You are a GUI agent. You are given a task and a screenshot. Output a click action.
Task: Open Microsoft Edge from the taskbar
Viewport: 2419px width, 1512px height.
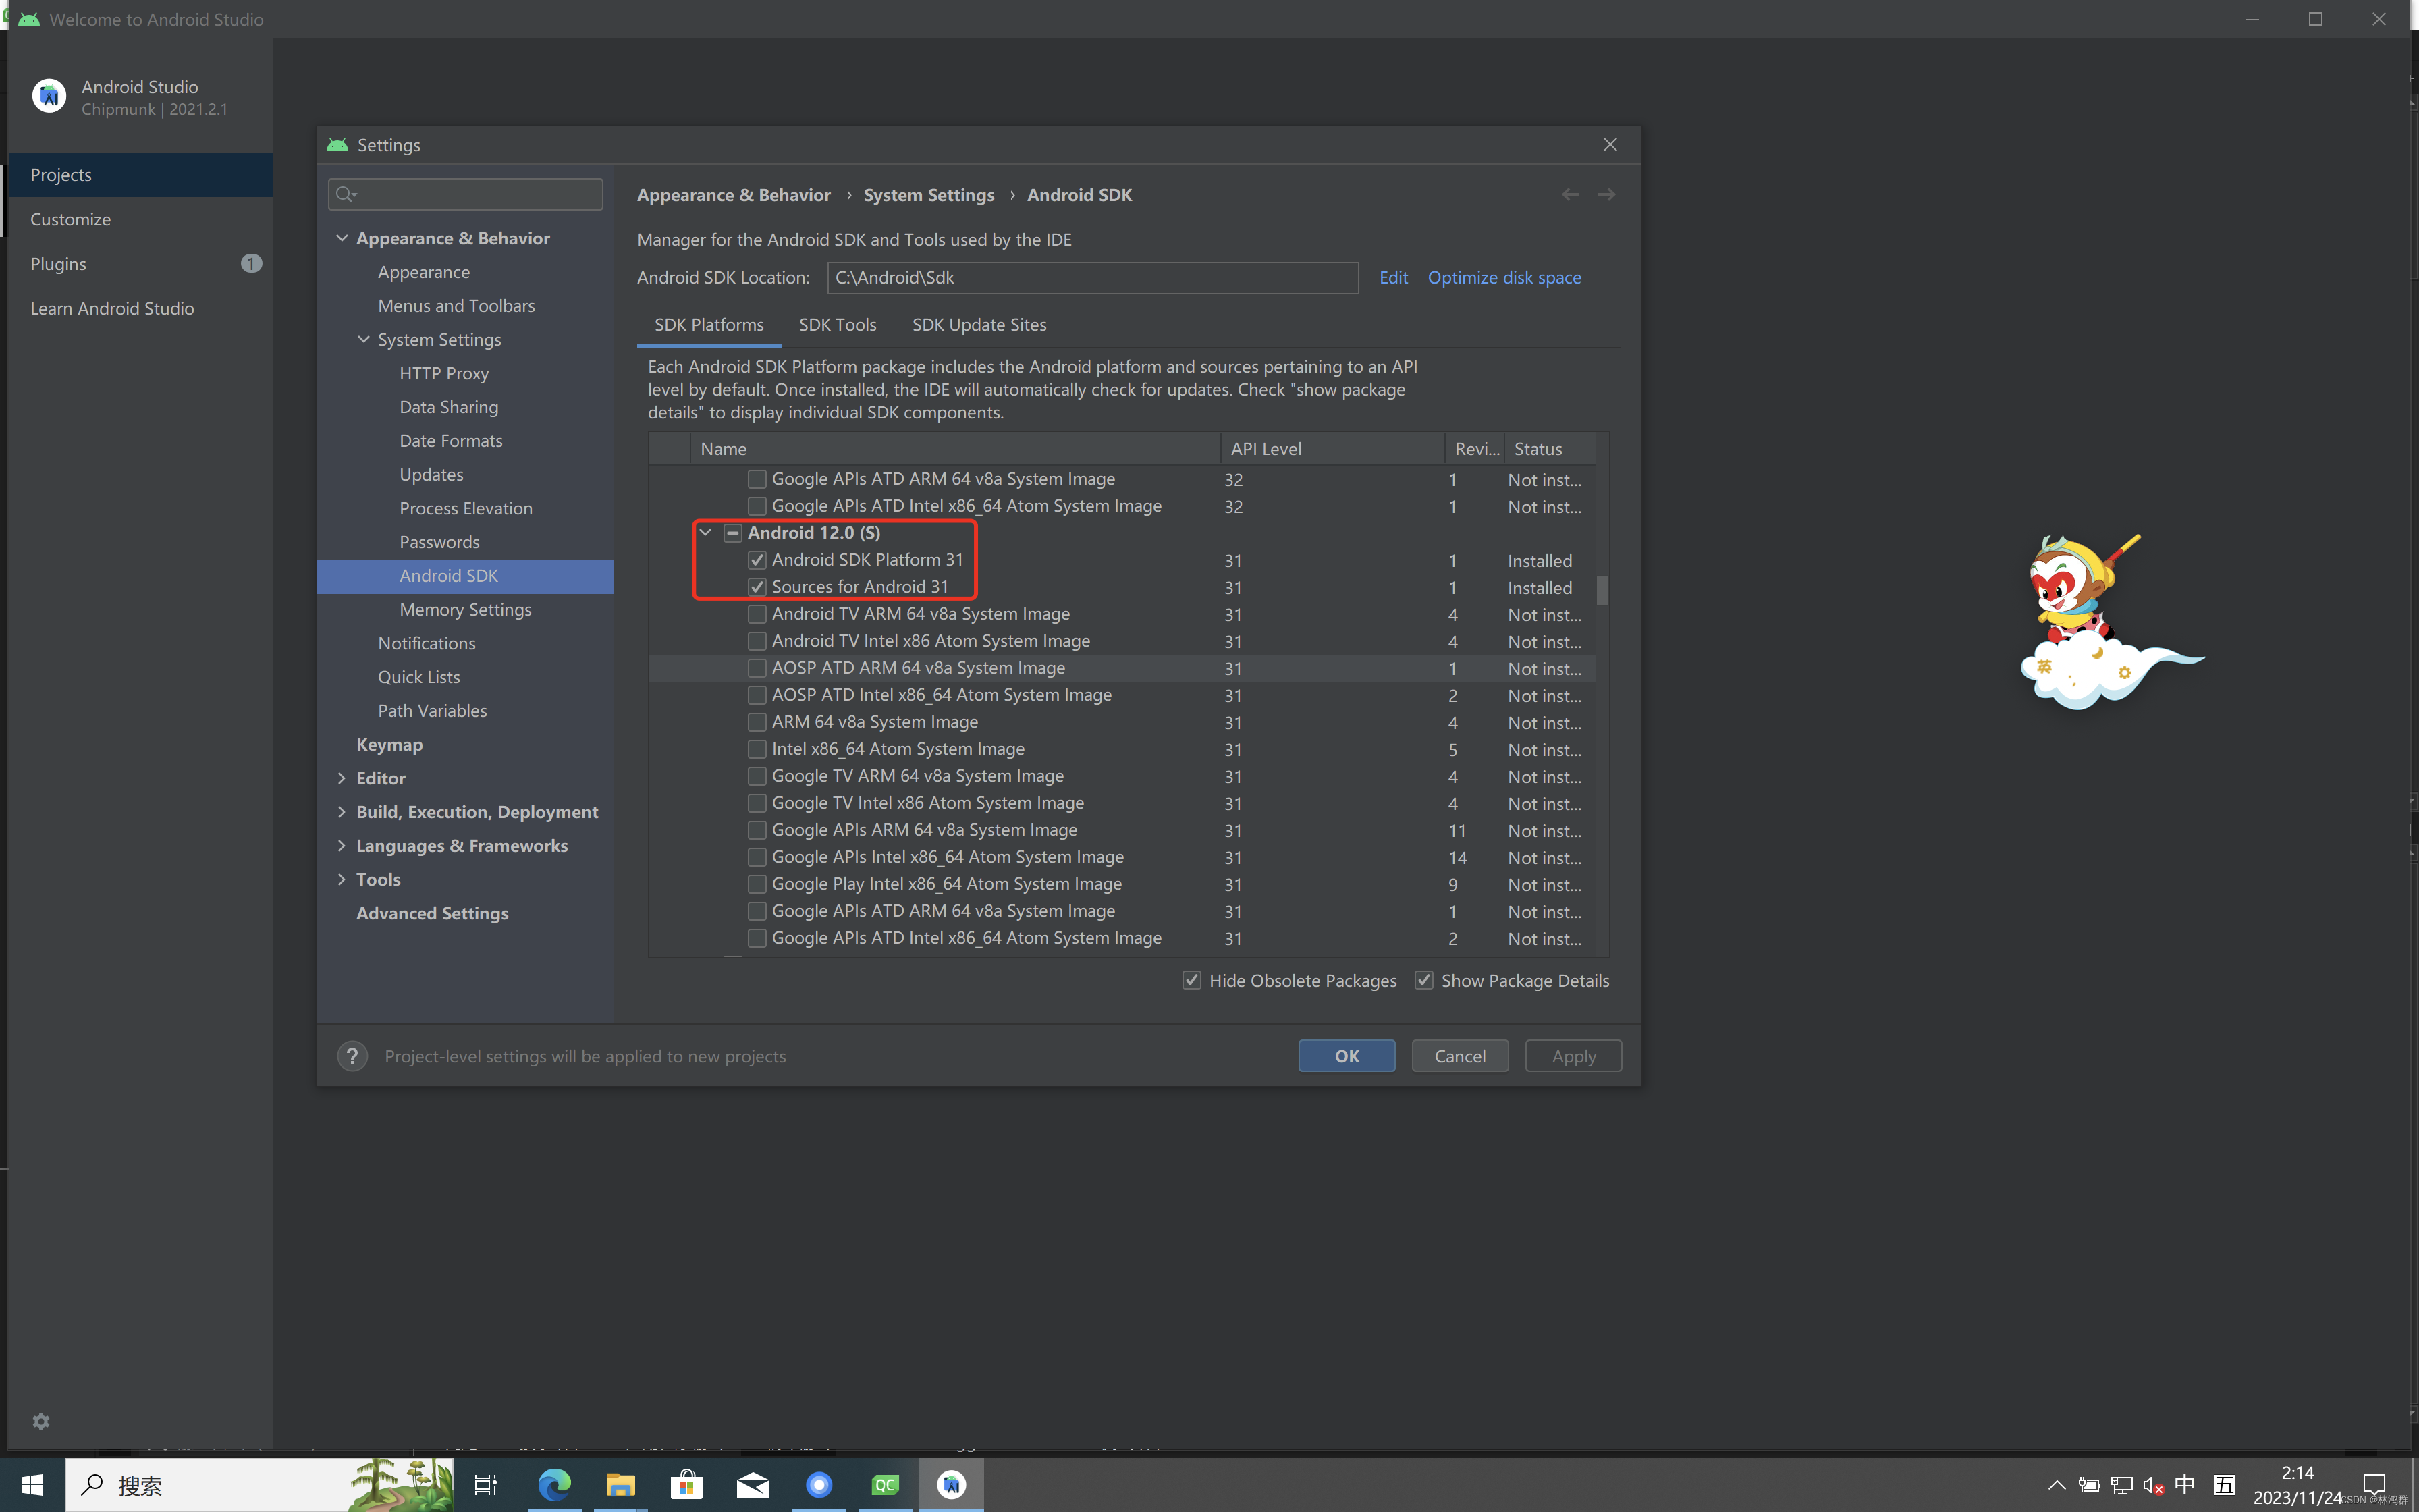(x=553, y=1485)
